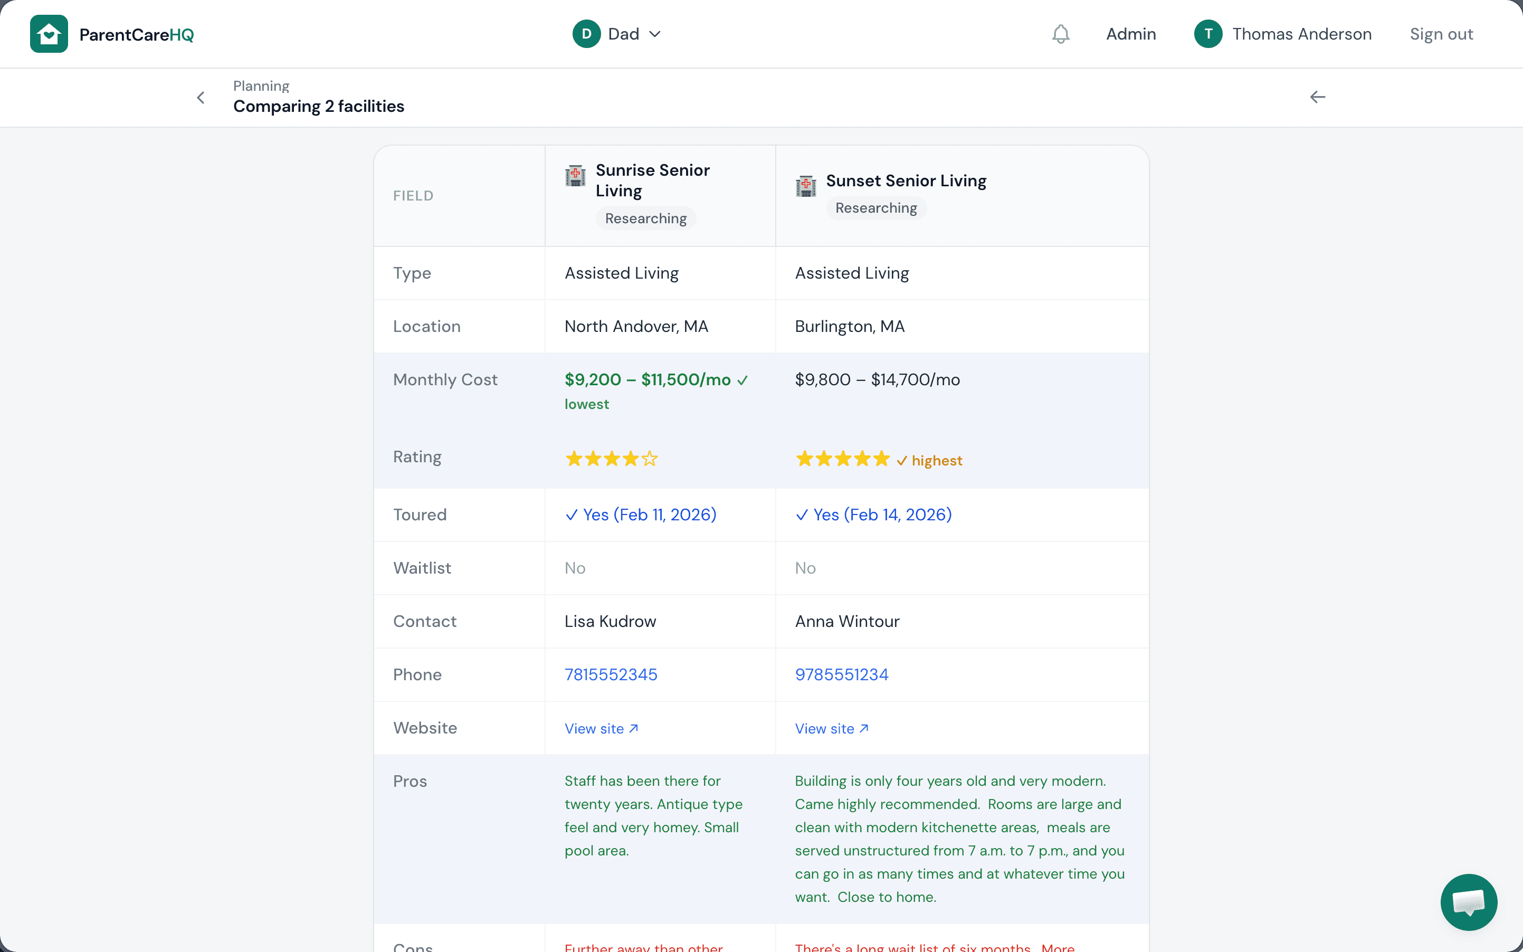Open Sunset Senior Living's website via View site
The width and height of the screenshot is (1523, 952).
click(831, 728)
